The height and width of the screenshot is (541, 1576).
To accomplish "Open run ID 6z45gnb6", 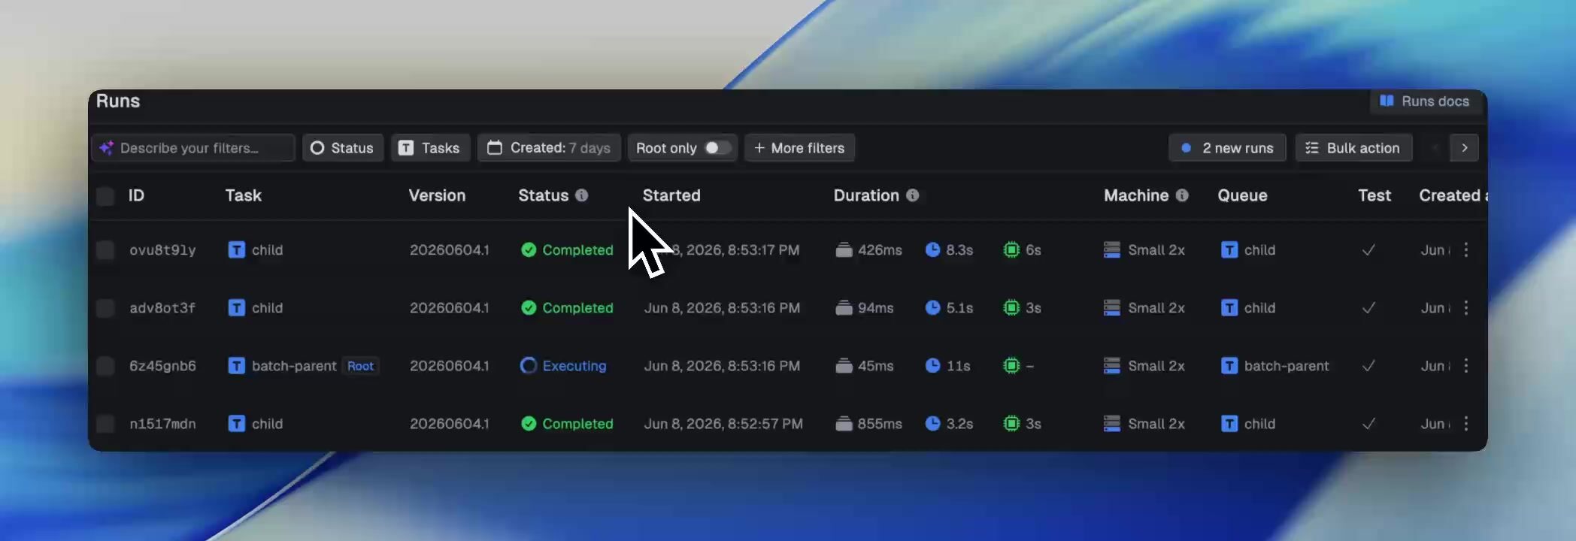I will tap(162, 366).
